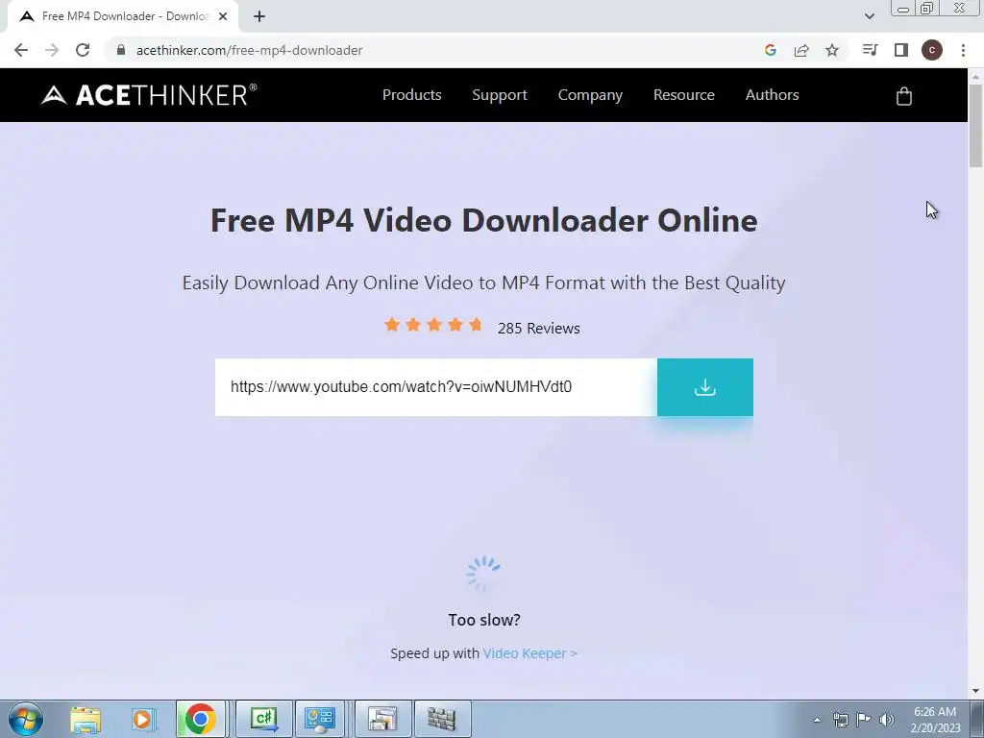Click the browser forward arrow

click(52, 50)
